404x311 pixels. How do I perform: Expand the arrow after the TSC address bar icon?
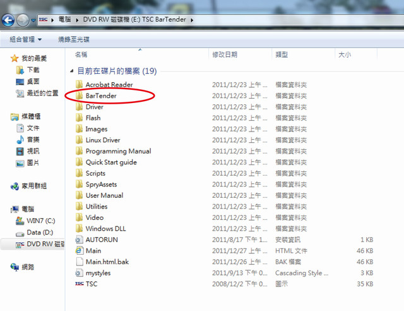click(x=52, y=20)
